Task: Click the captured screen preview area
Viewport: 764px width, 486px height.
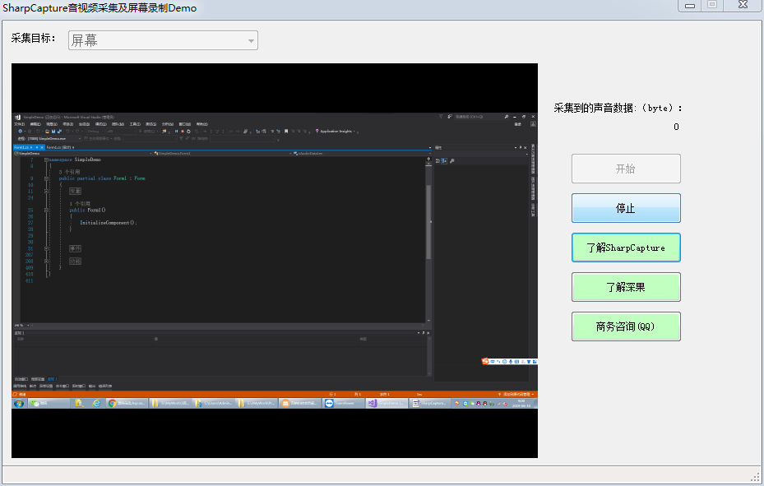Action: (x=274, y=261)
